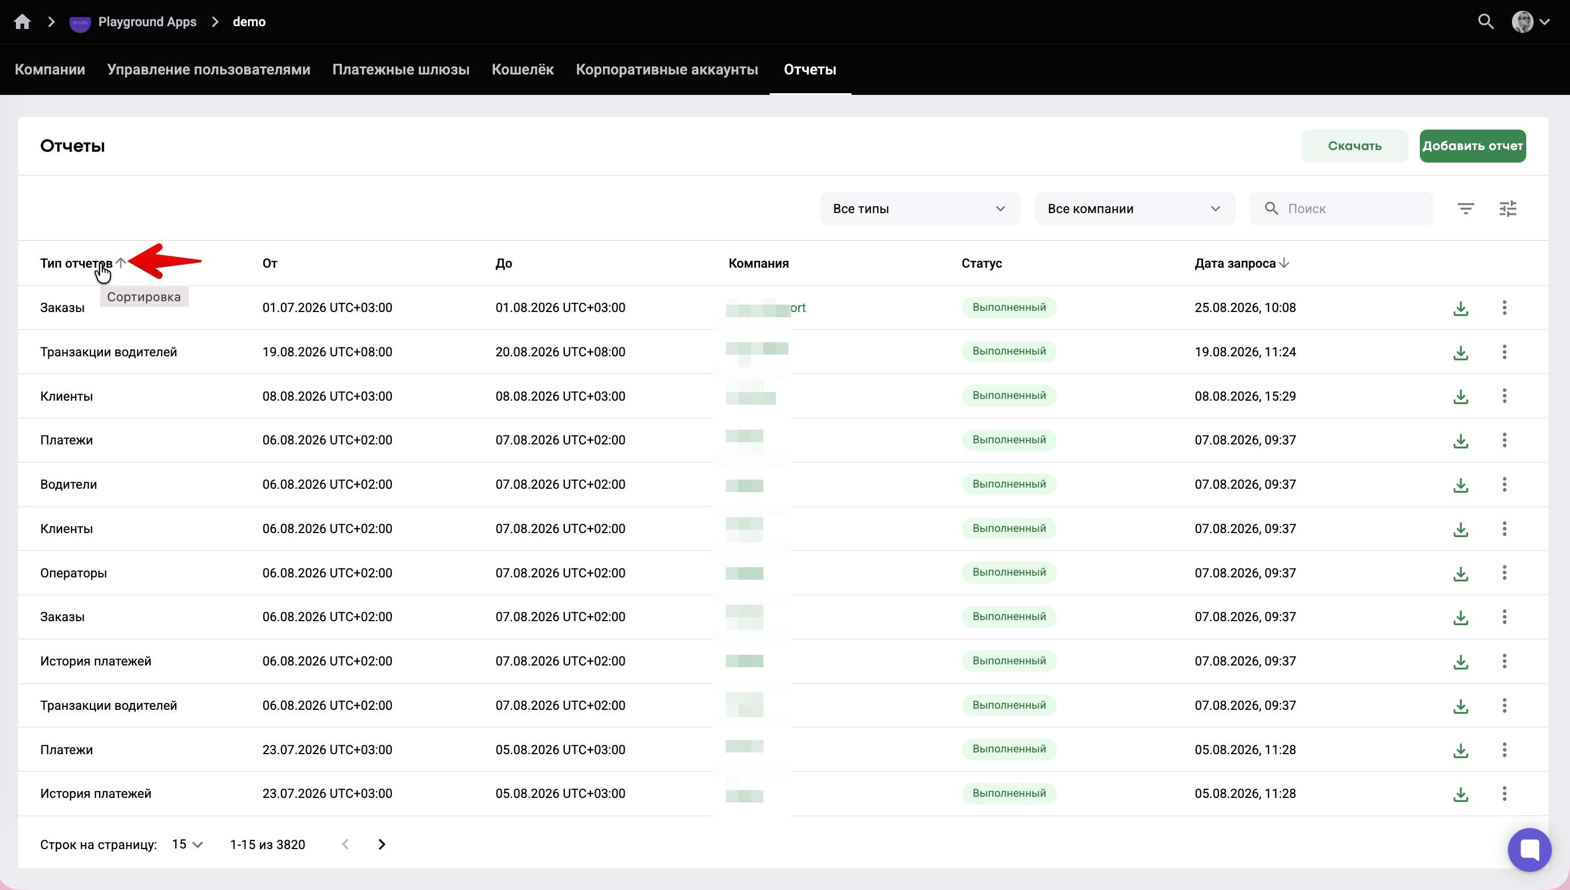The width and height of the screenshot is (1570, 890).
Task: Download the report requested 08.08.2026, 15:29
Action: pos(1461,397)
